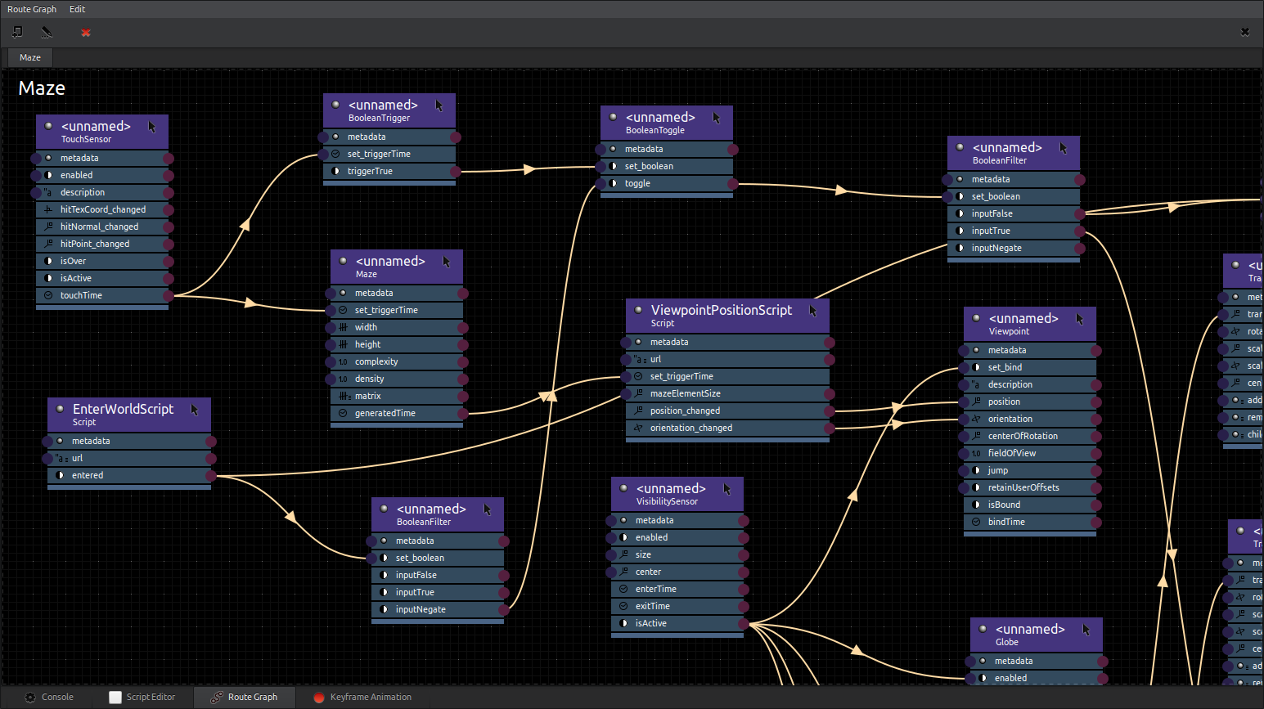Click the pointer icon on Globe node

coord(1086,630)
